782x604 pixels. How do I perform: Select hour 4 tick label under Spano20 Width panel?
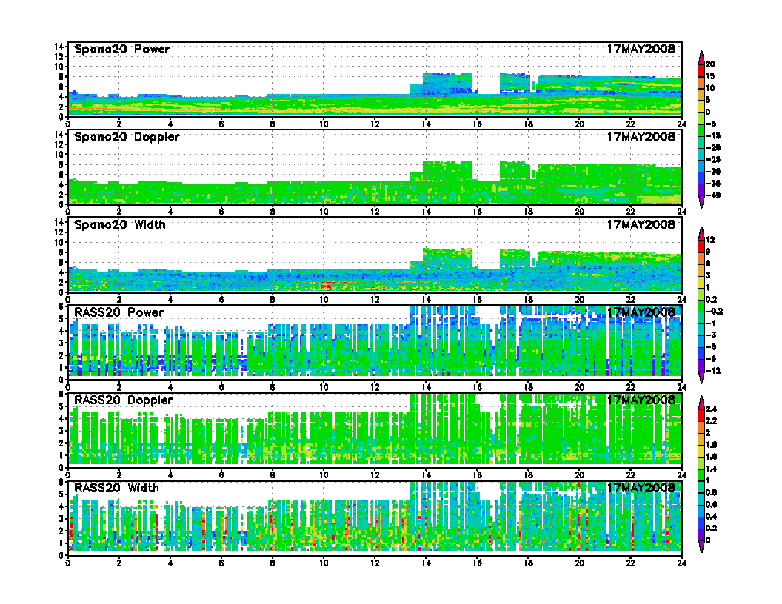click(x=170, y=300)
